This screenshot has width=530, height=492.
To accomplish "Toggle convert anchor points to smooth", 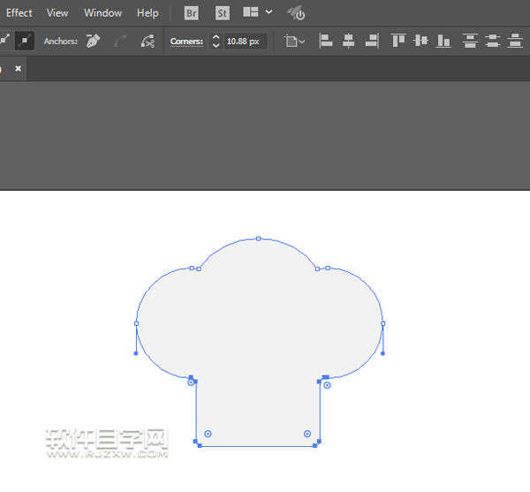I will point(24,41).
